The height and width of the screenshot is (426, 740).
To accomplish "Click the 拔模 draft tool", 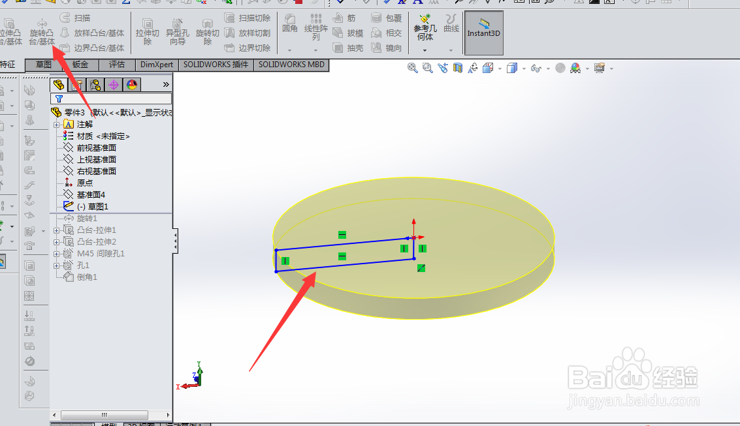I will click(348, 33).
